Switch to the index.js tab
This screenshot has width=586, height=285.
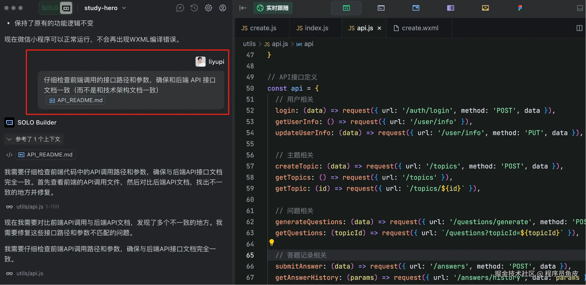[312, 28]
